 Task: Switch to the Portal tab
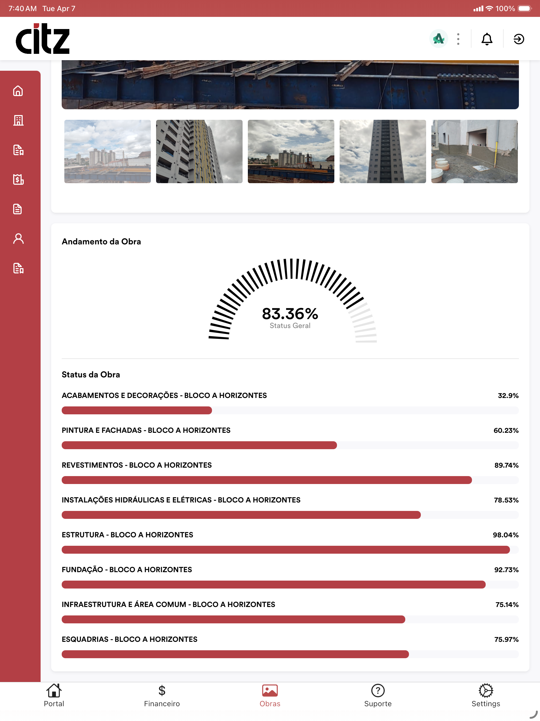[x=54, y=696]
